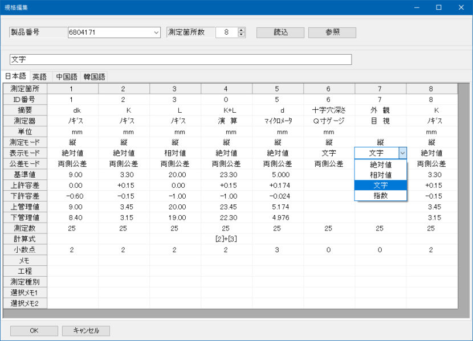Collapse the 表示モード dropdown with its chevron
The image size is (473, 341).
click(402, 153)
